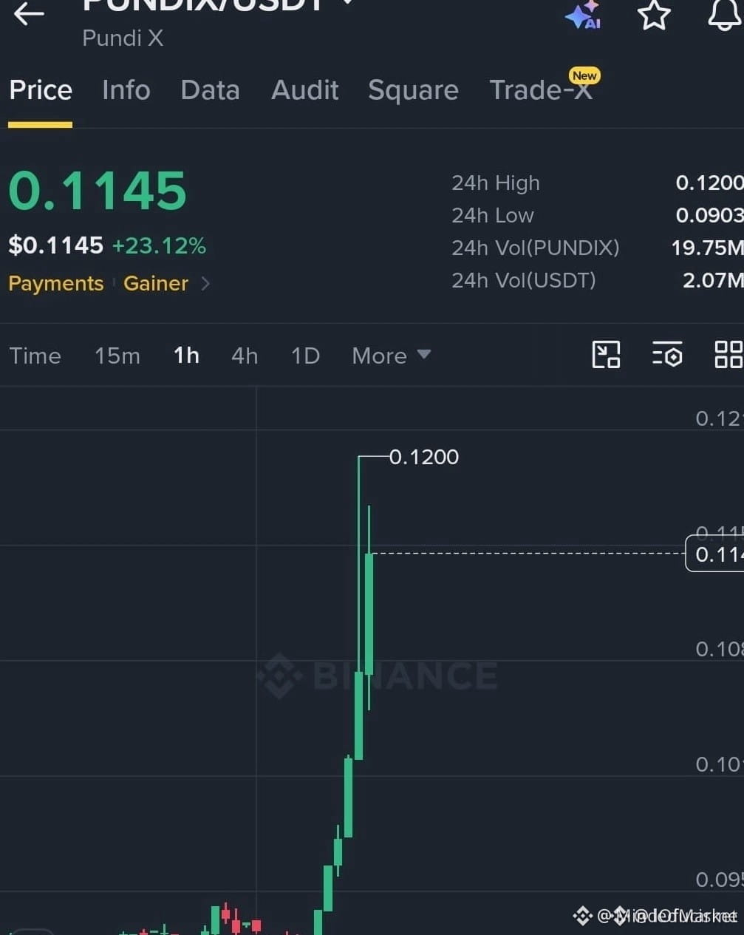This screenshot has width=744, height=935.
Task: Expand the More timeframes dropdown
Action: 392,356
